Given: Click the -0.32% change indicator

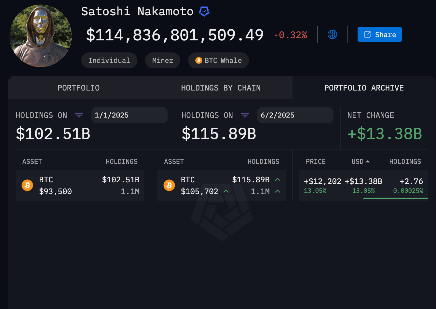Looking at the screenshot, I should click(291, 35).
